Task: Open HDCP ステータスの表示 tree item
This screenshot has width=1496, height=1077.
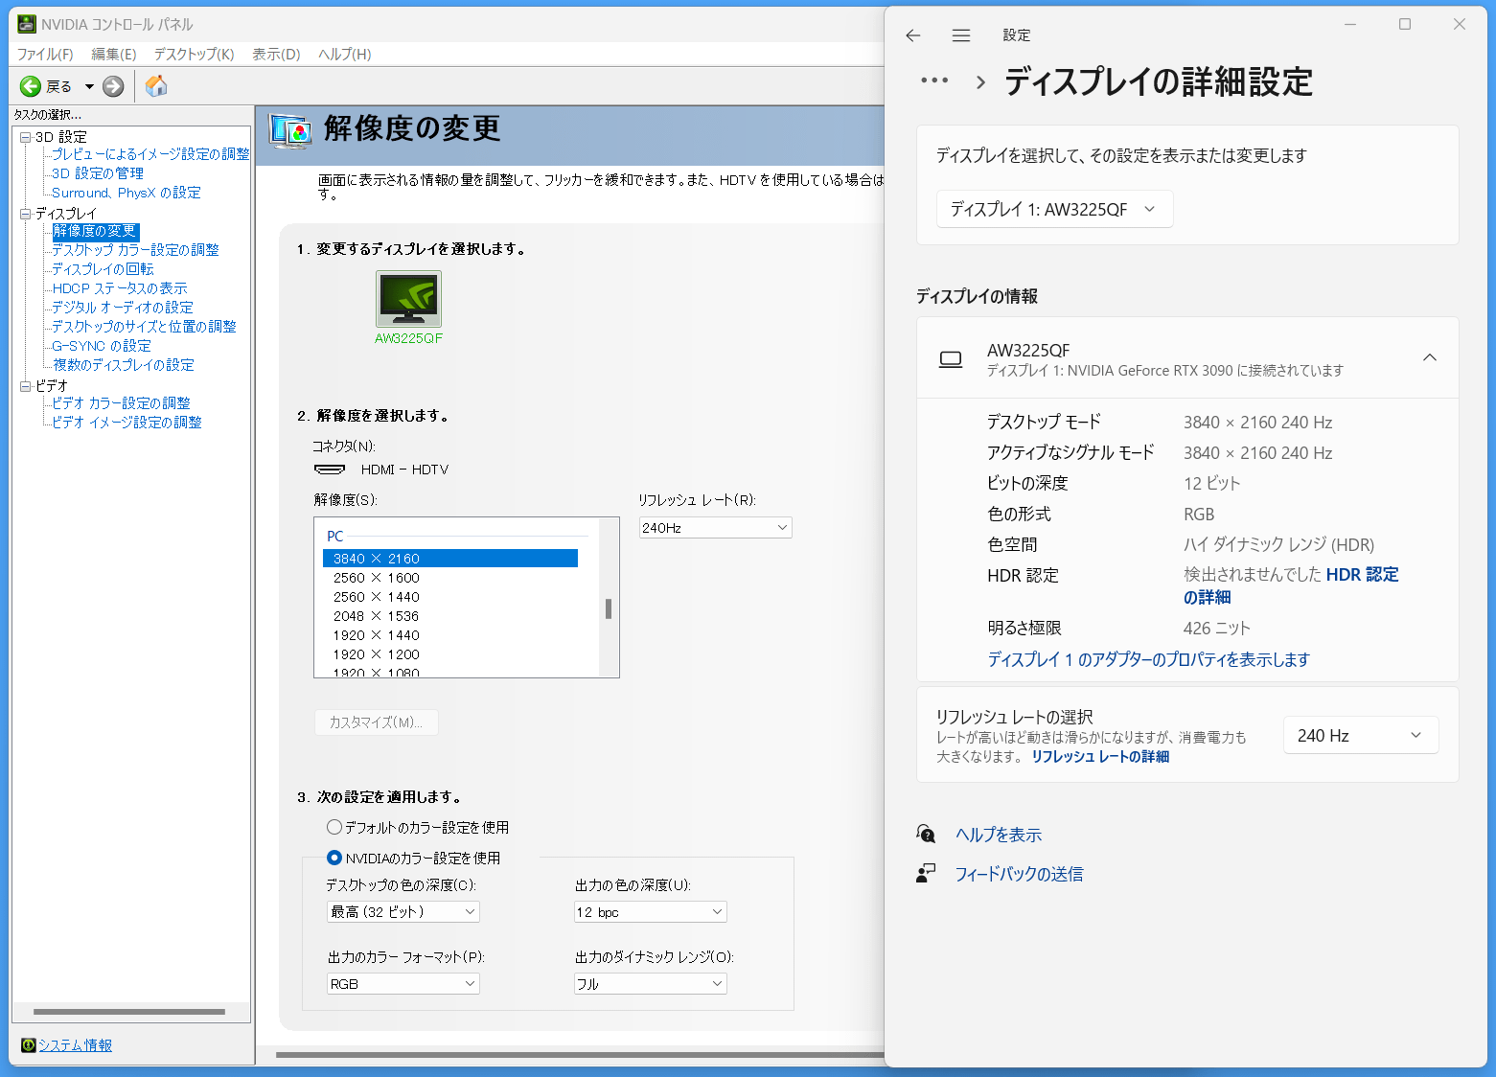Action: pyautogui.click(x=120, y=288)
